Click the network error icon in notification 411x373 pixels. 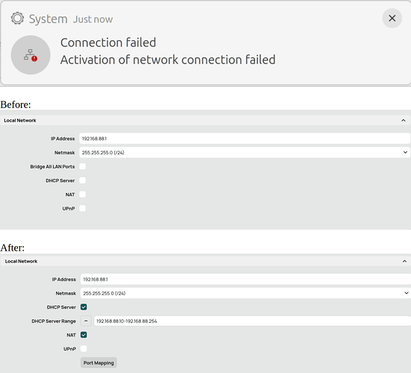31,55
